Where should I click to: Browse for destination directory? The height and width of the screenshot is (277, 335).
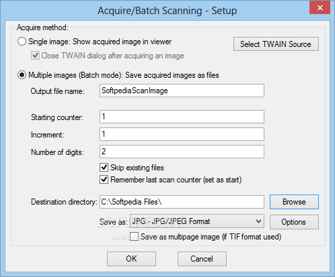294,202
